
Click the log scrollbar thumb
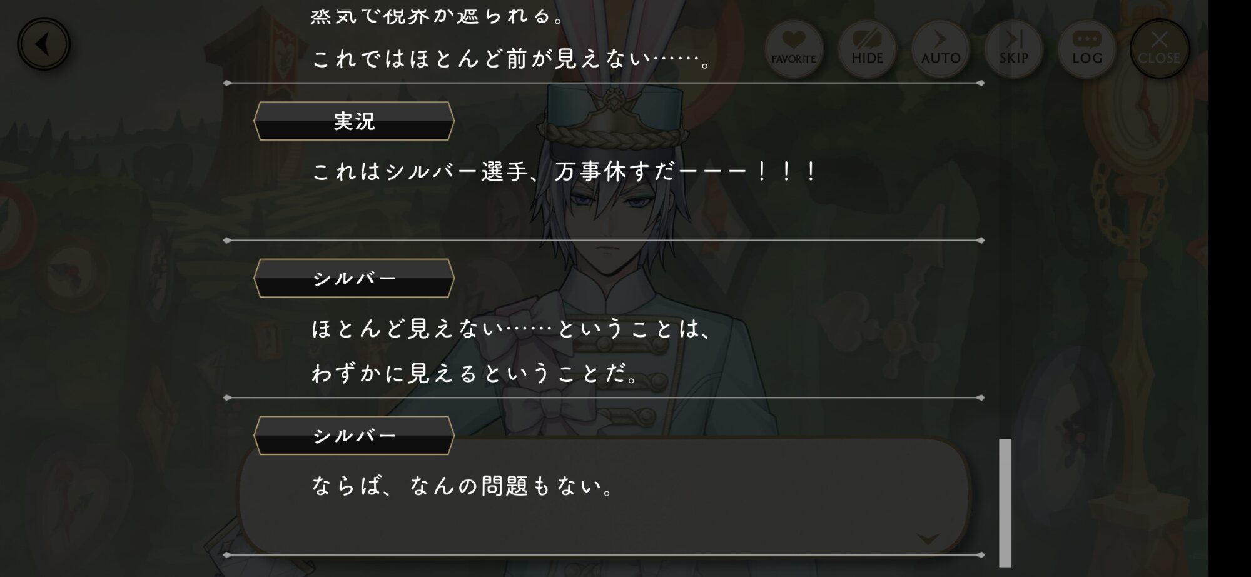(x=1005, y=503)
